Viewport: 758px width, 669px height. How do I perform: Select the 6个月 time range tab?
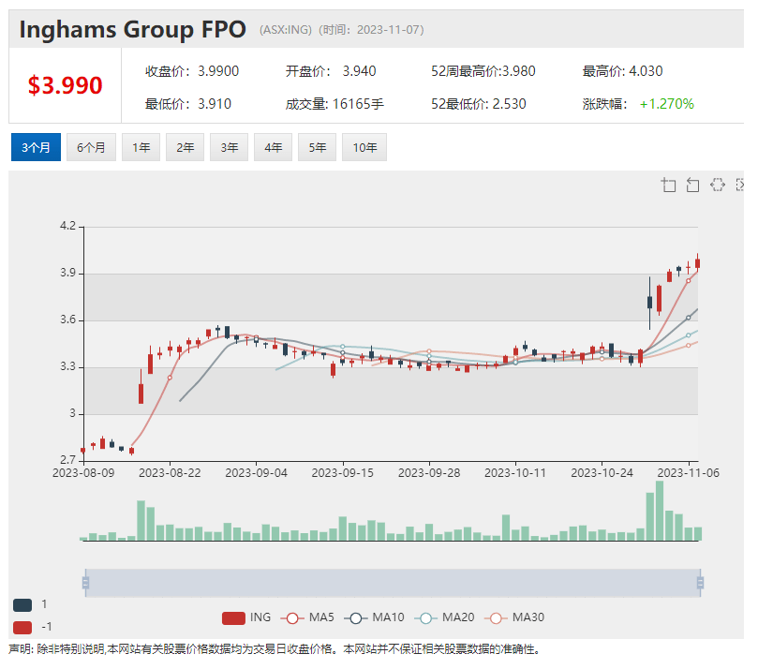point(91,147)
